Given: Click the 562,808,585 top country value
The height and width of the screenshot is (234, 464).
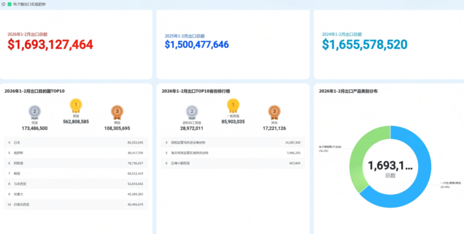Looking at the screenshot, I should tap(76, 122).
